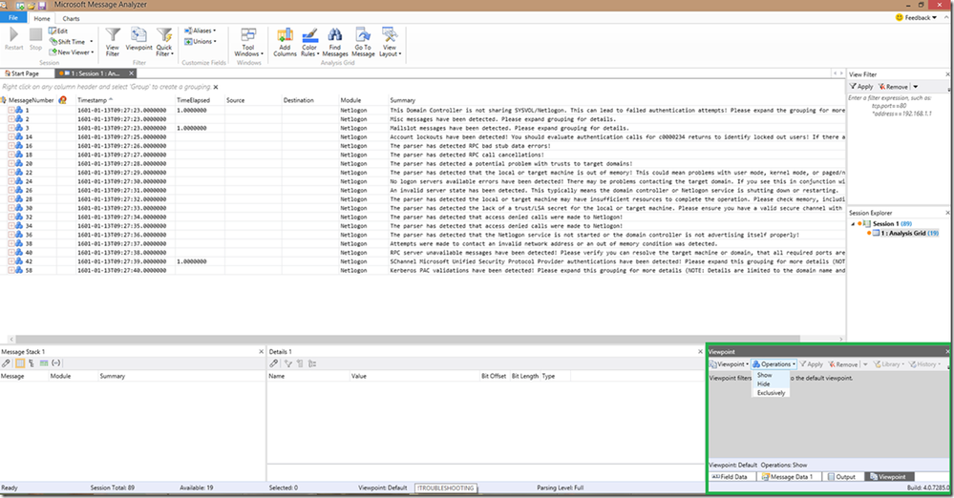The image size is (954, 498).
Task: Choose Show in Operations menu
Action: [765, 375]
